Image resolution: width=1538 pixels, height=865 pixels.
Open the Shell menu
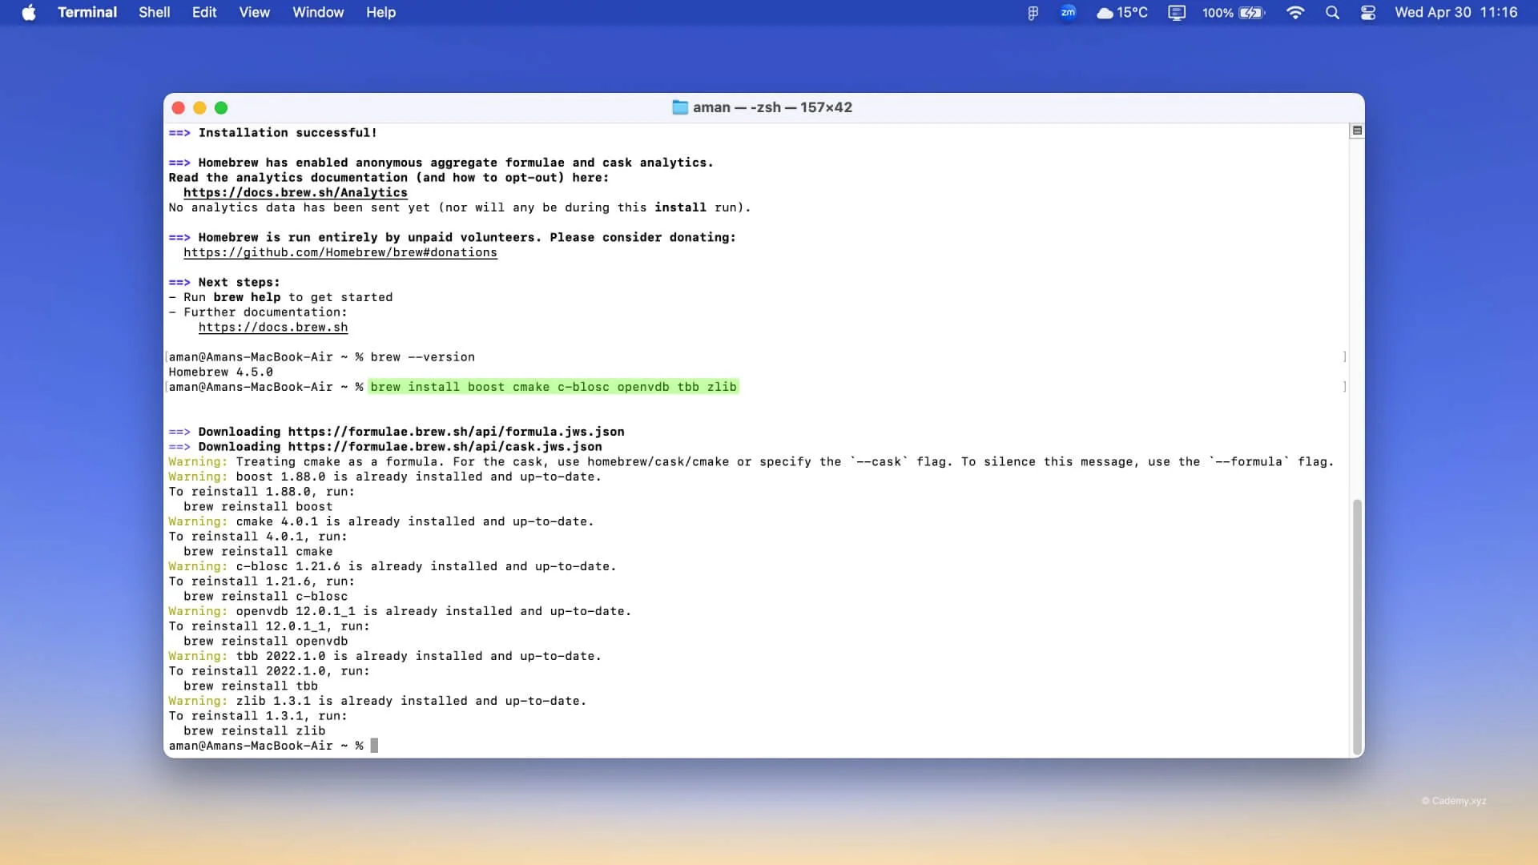154,12
